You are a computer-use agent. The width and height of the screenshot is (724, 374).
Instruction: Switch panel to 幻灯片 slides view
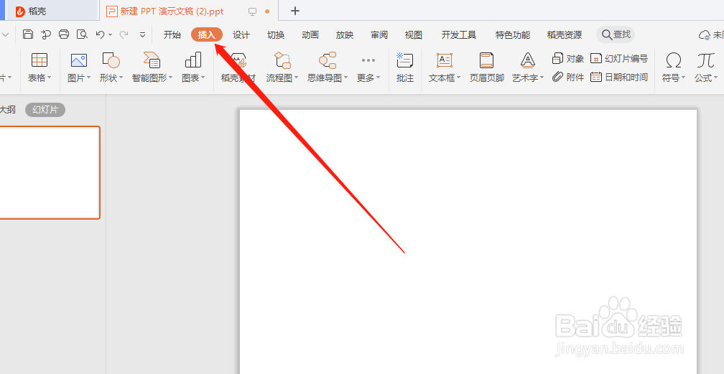pos(45,109)
